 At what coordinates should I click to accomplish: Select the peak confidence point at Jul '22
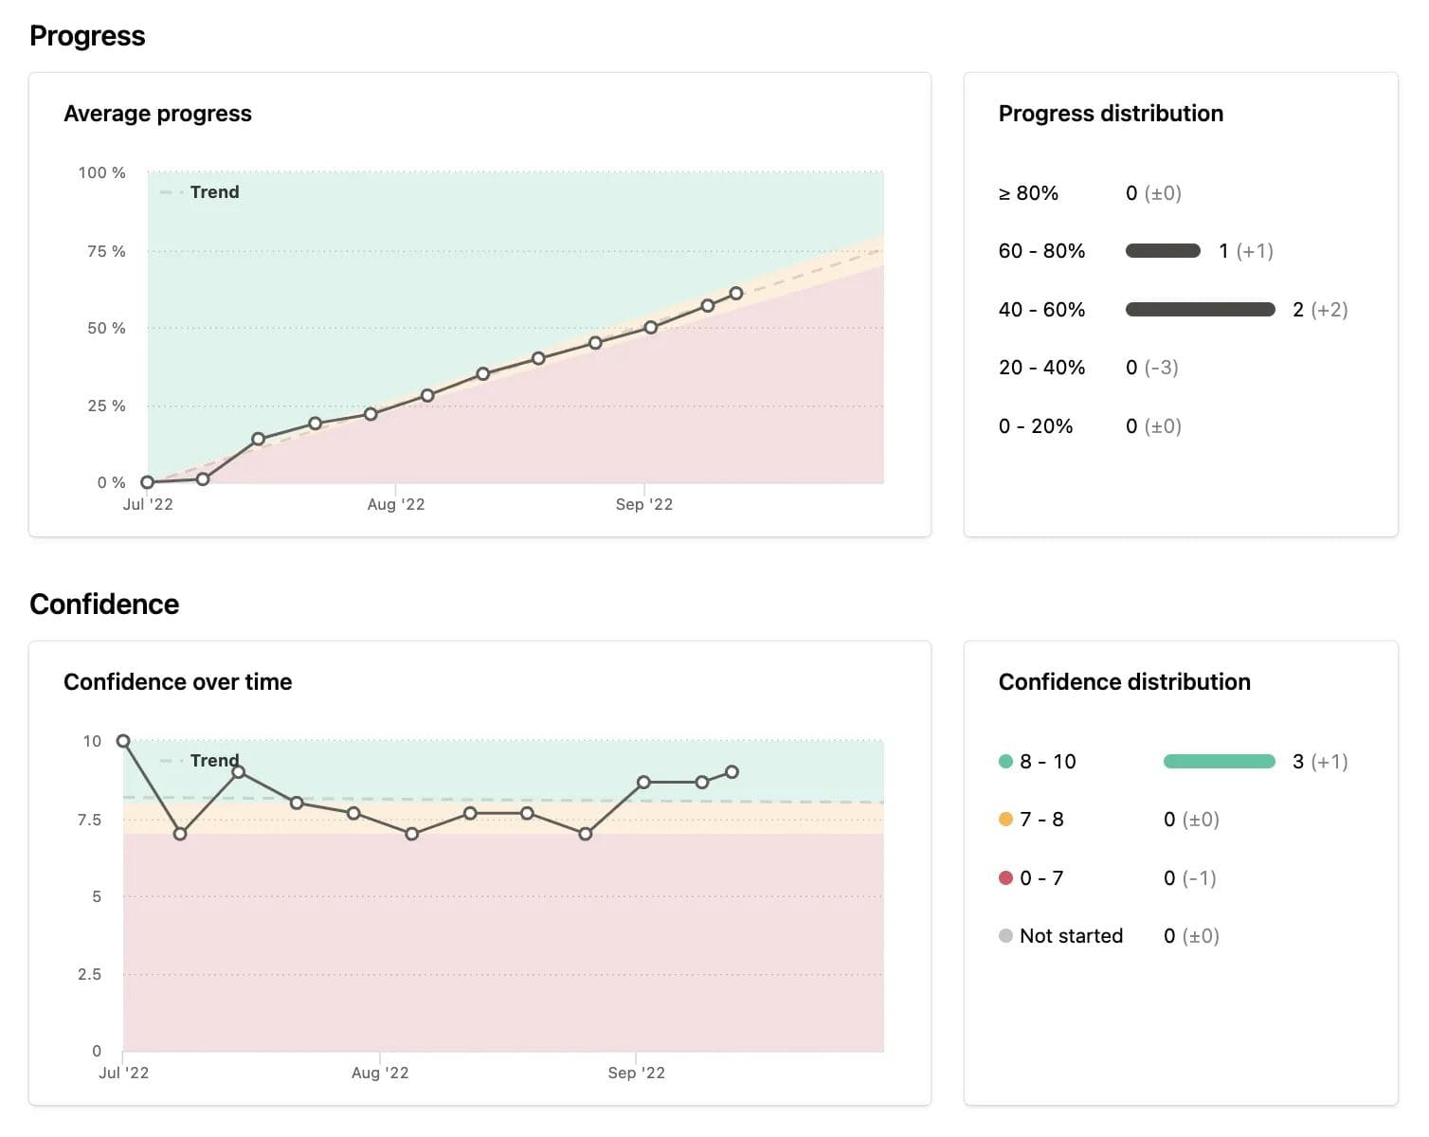click(122, 741)
